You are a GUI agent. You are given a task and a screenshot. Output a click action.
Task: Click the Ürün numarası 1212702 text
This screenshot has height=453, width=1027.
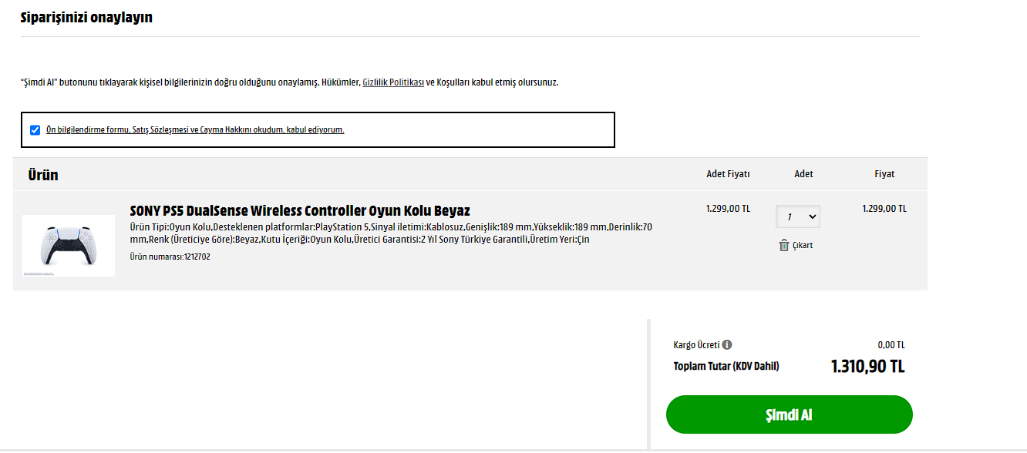tap(170, 257)
